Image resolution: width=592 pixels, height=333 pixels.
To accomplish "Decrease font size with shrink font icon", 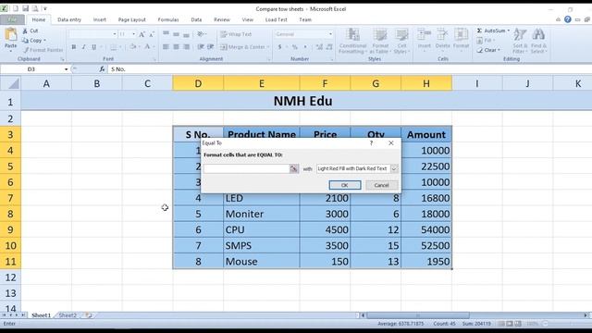I will coord(152,34).
